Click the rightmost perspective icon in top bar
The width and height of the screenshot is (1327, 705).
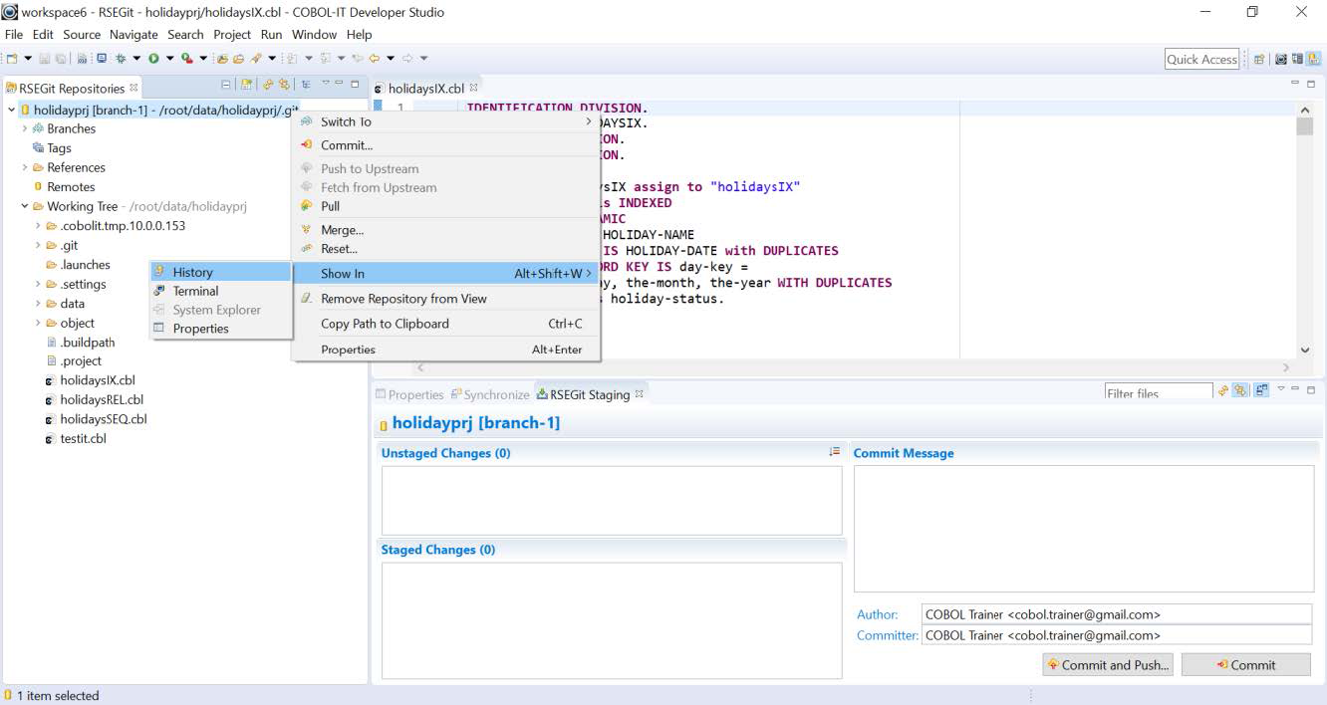(1313, 60)
